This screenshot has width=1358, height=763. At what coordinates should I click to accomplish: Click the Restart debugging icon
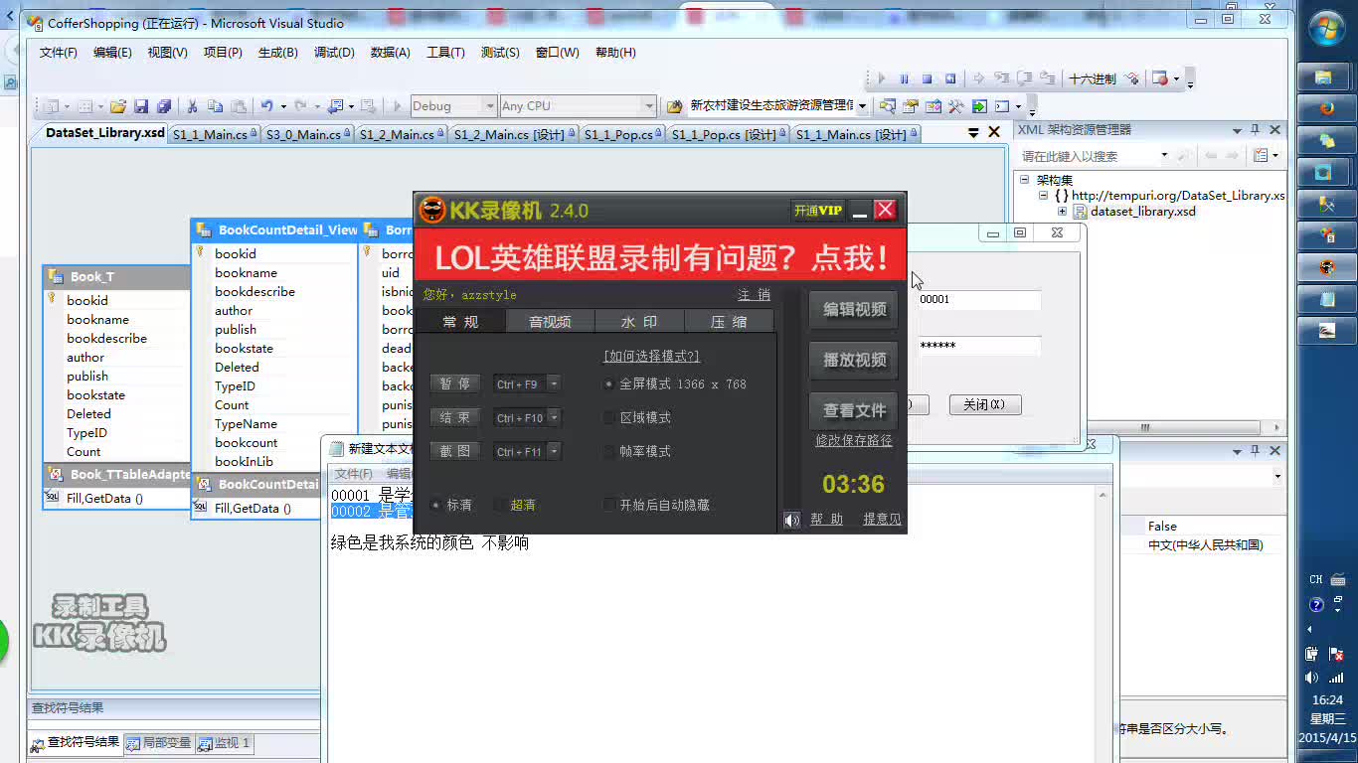[x=950, y=78]
